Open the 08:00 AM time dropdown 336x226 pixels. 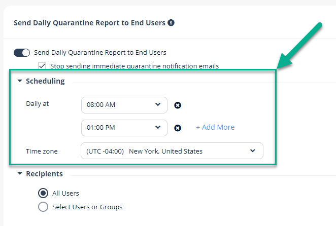(124, 105)
